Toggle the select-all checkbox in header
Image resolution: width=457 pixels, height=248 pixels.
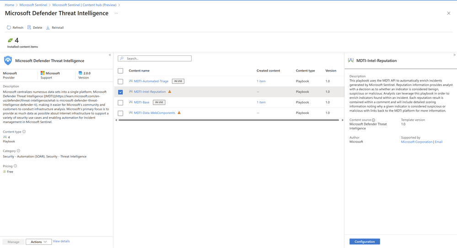[x=120, y=71]
